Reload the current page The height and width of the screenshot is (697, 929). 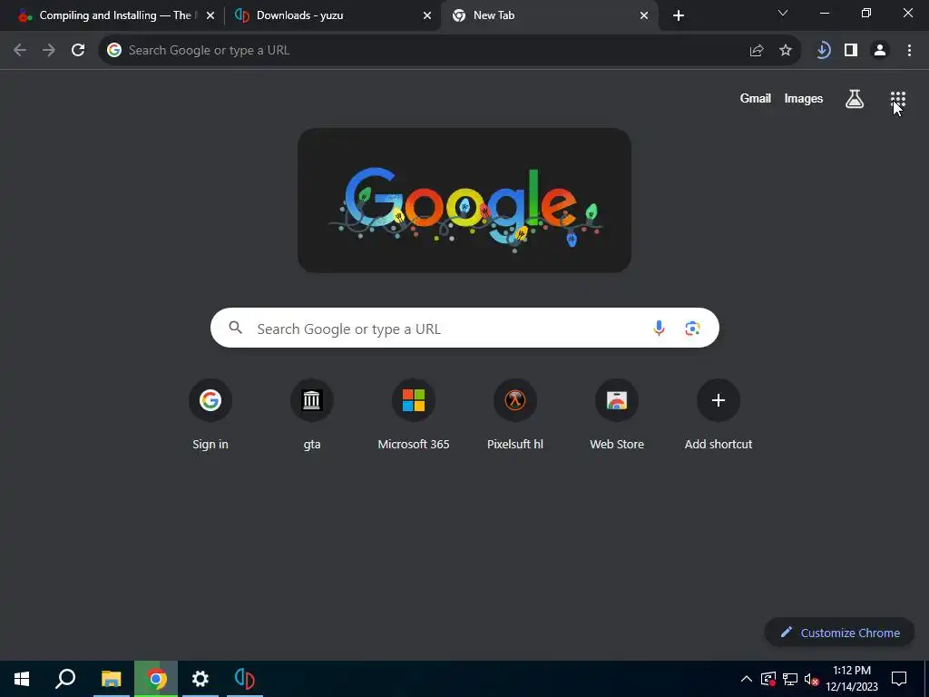pos(78,51)
